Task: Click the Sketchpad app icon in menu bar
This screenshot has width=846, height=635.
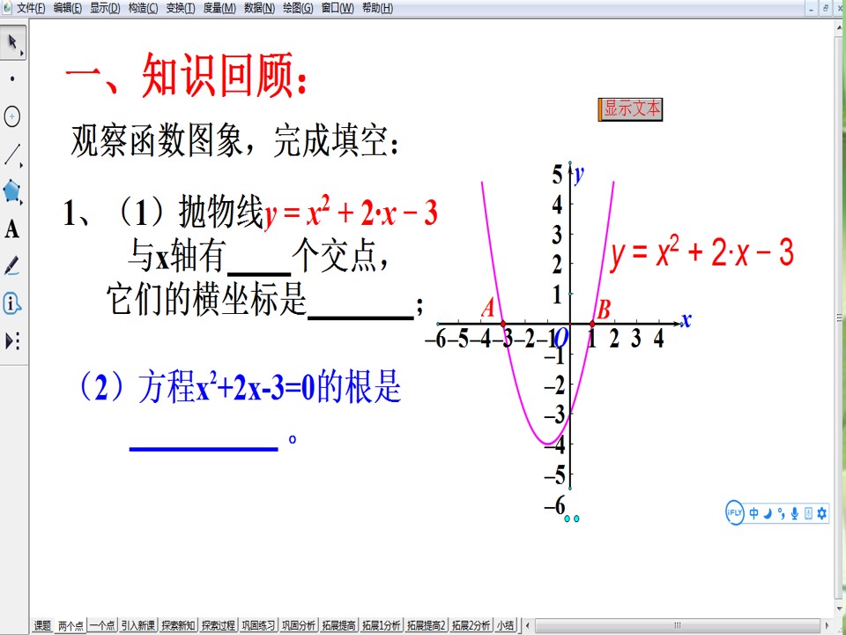Action: [x=7, y=8]
